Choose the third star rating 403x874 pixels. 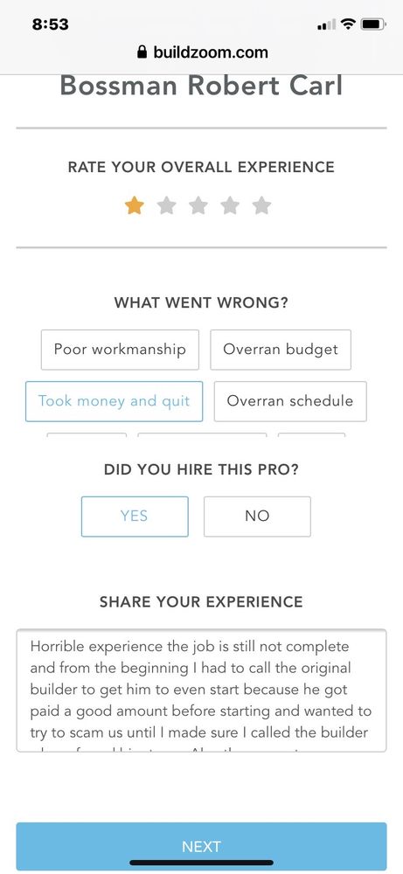point(198,205)
